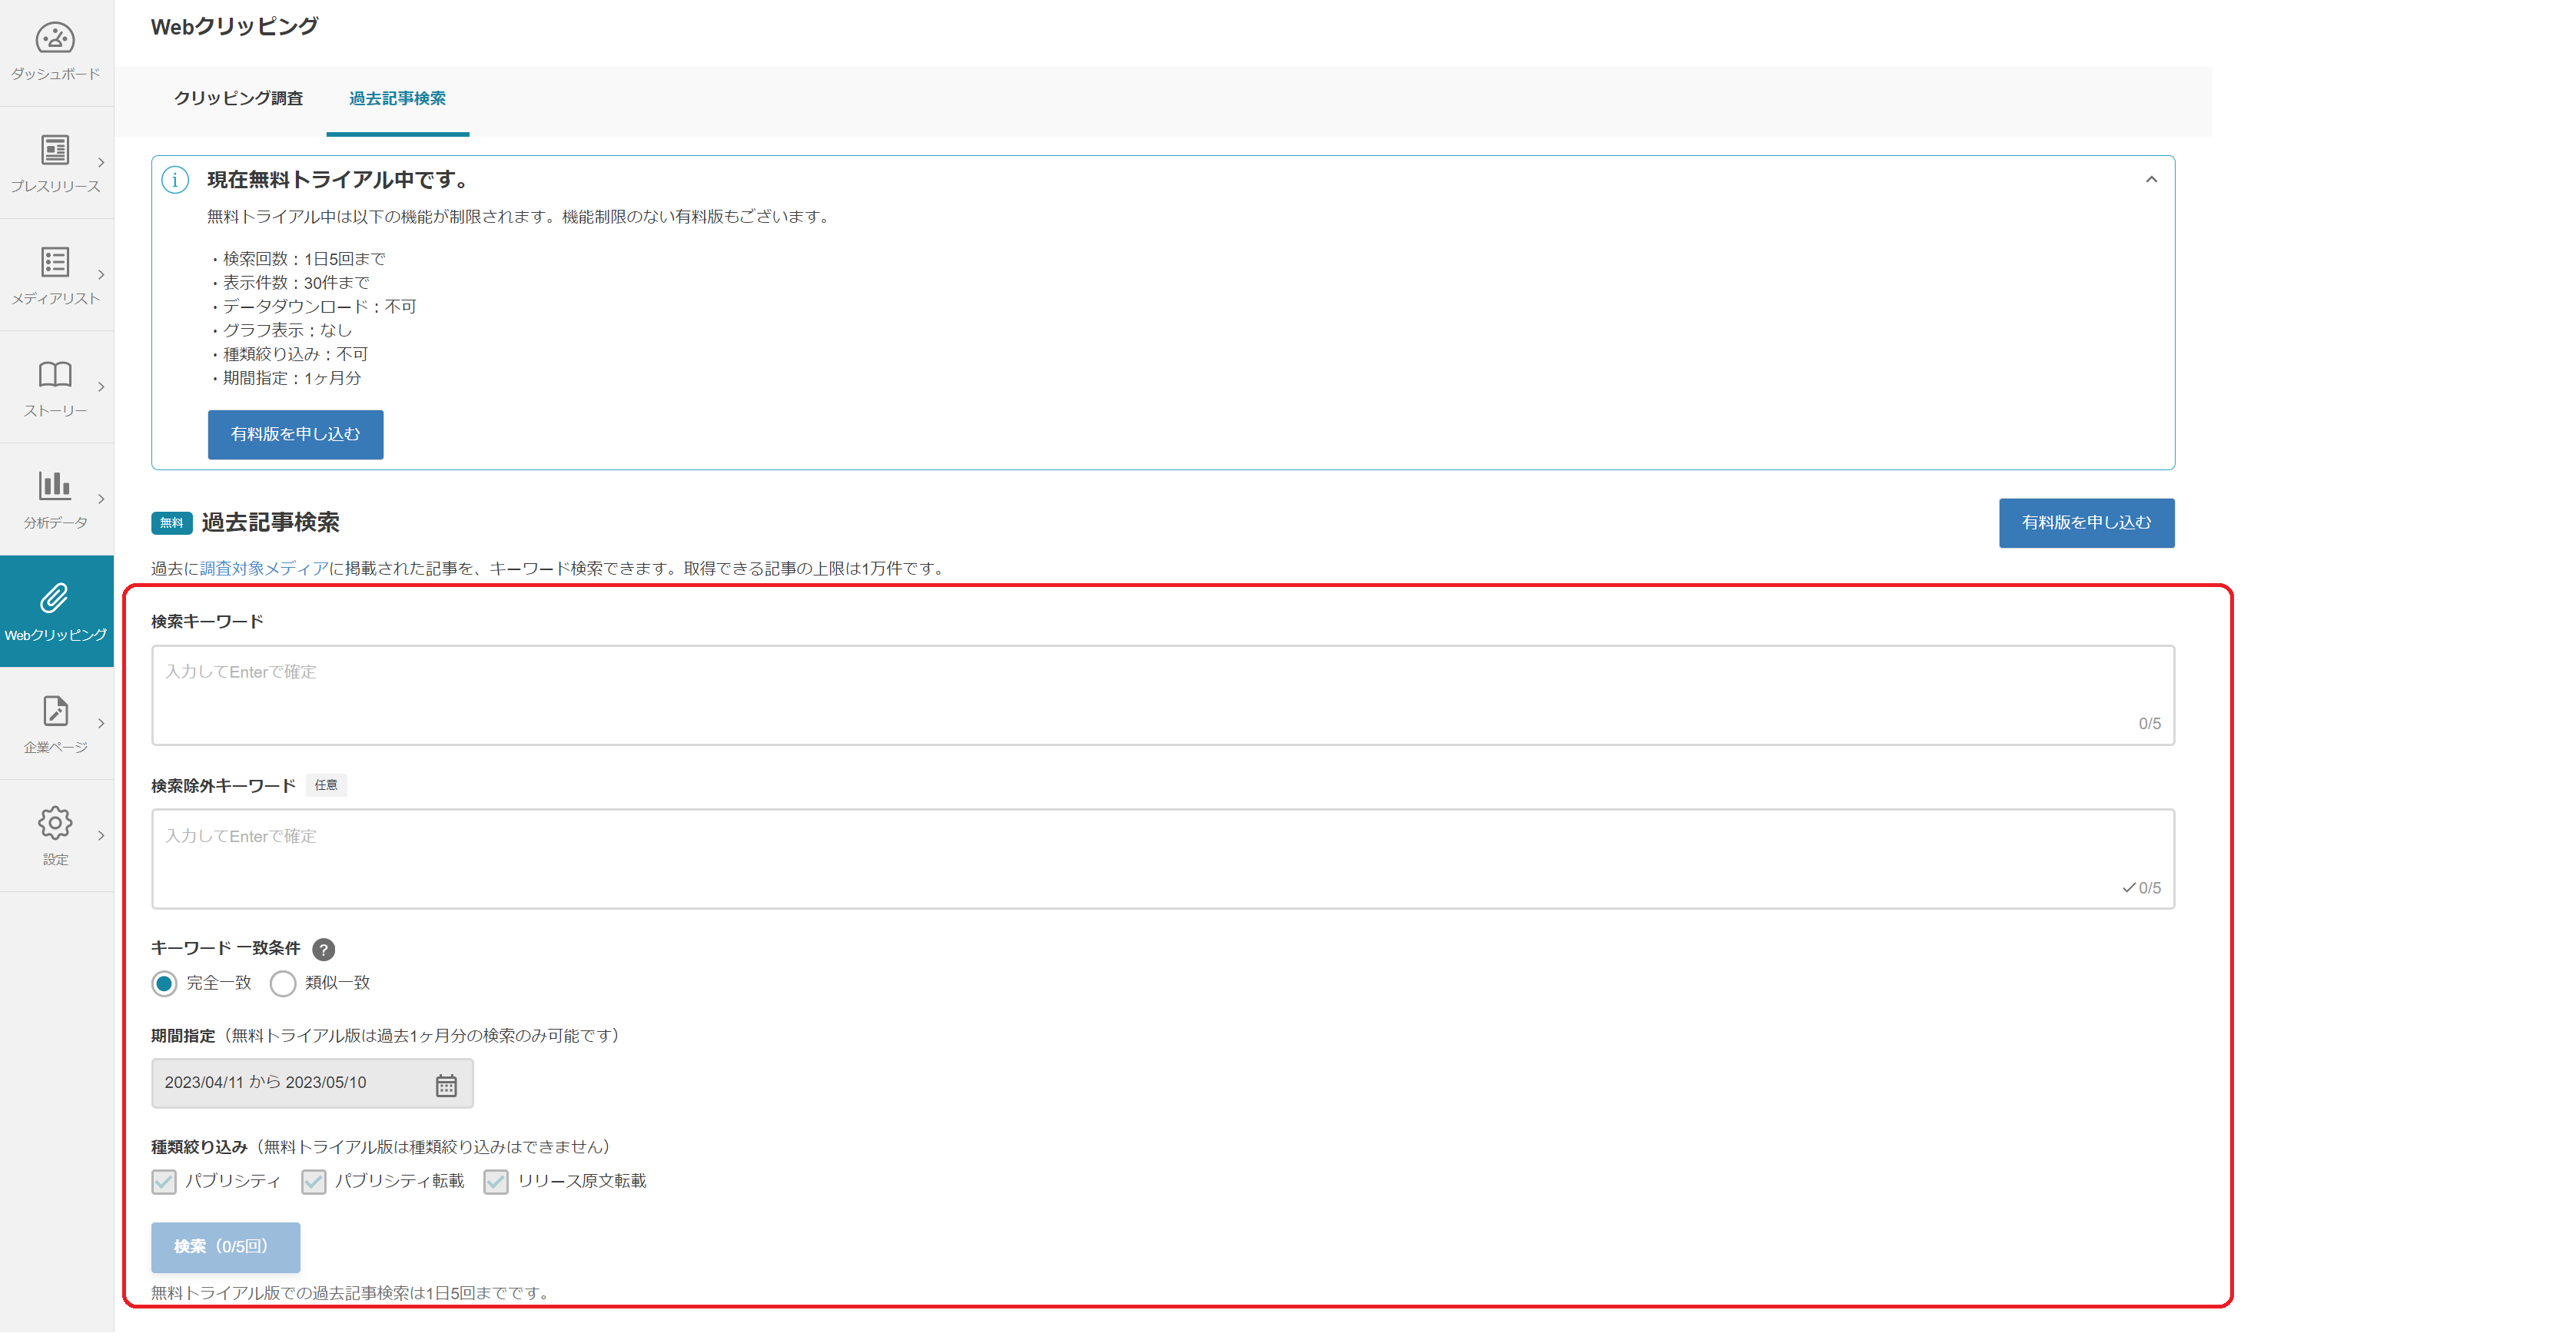Click 有料版を申し込む beside 過去記事検索 heading

coord(2089,524)
